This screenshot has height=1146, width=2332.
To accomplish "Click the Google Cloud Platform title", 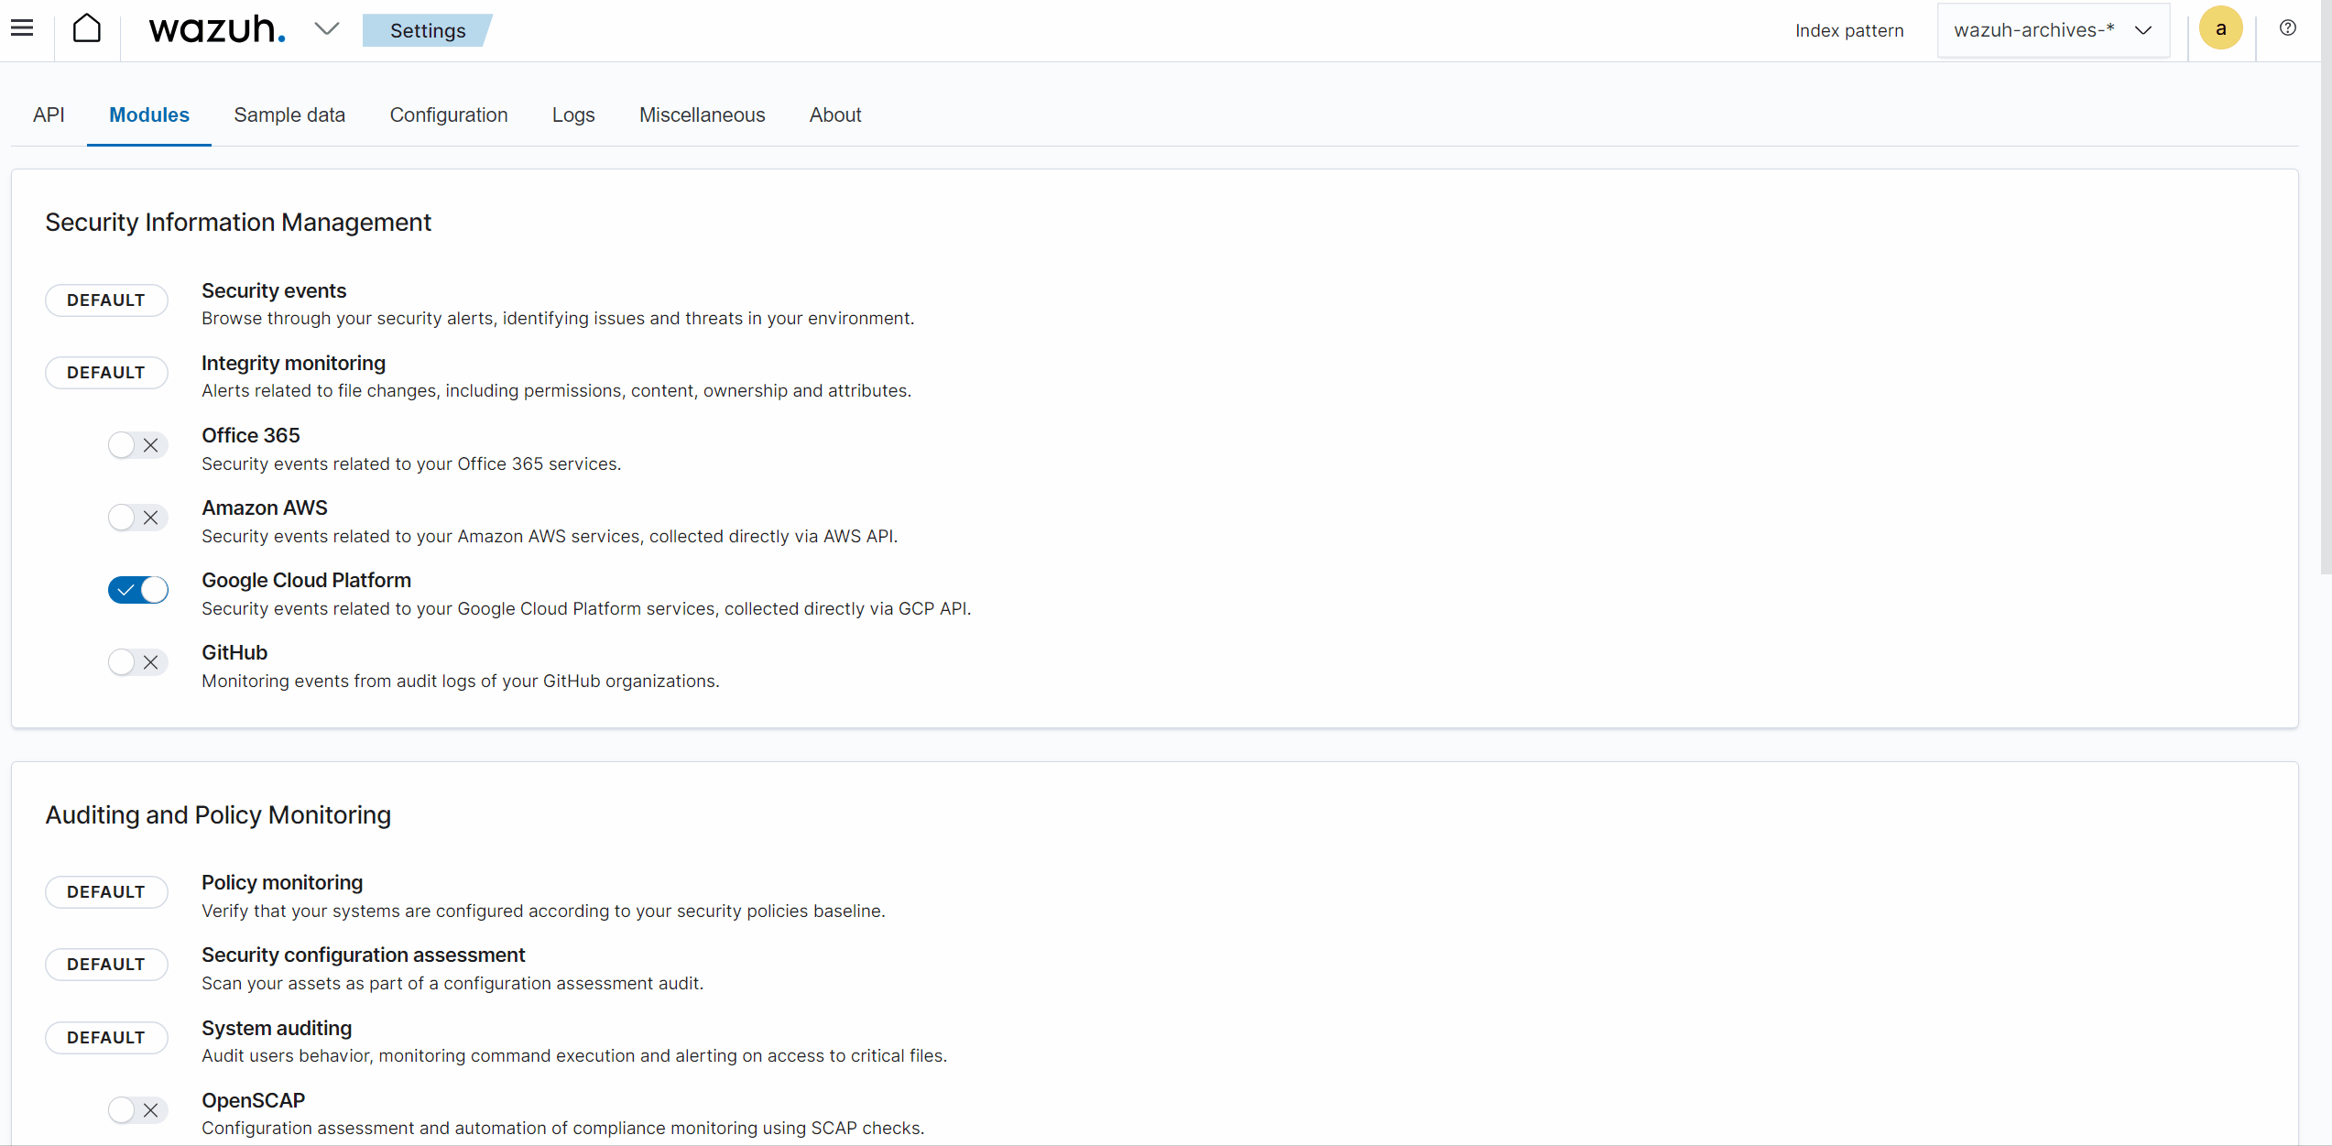I will tap(306, 580).
